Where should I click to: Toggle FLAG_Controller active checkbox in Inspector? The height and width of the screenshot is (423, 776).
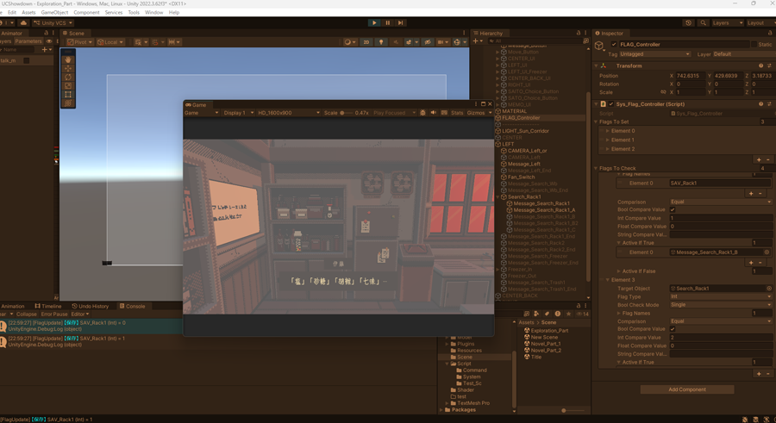point(614,44)
